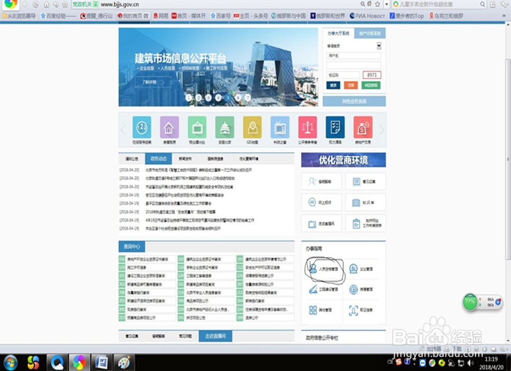Viewport: 511px width, 371px height.
Task: Open the login type dropdown
Action: pyautogui.click(x=379, y=46)
